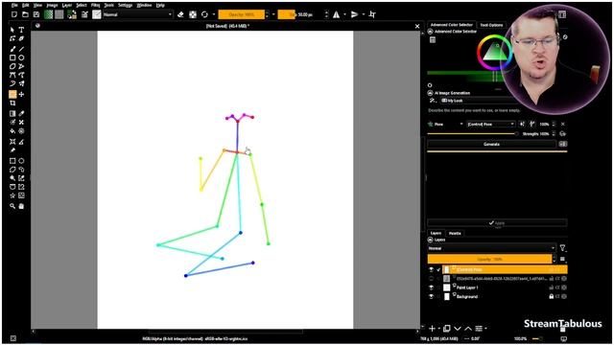Toggle the foreground gradient fill button

[x=48, y=14]
